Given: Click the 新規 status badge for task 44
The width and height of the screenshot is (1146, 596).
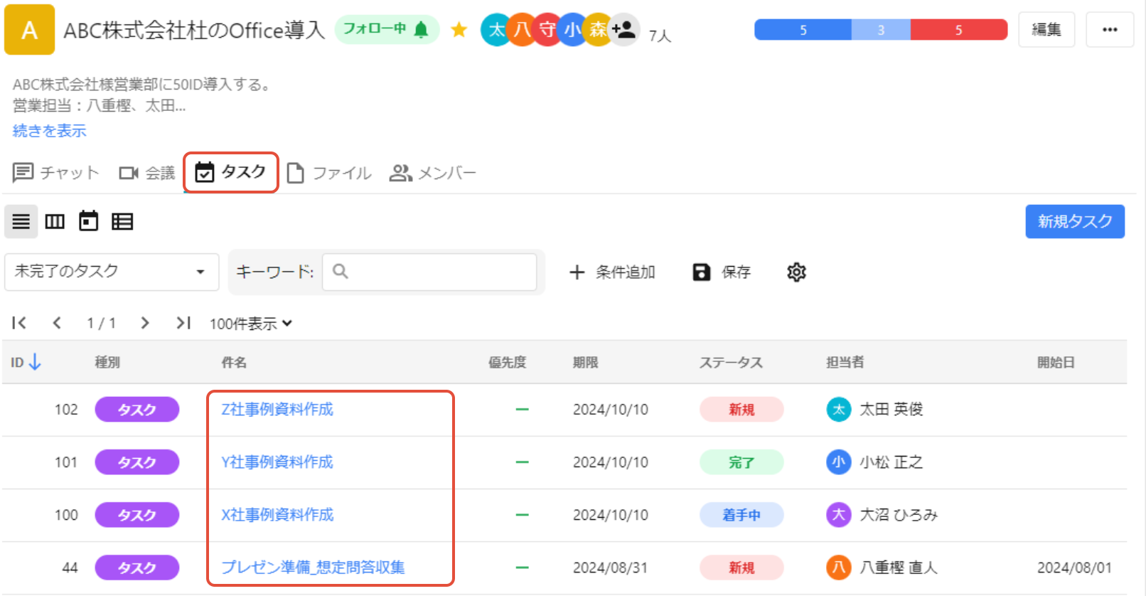Looking at the screenshot, I should pos(741,568).
